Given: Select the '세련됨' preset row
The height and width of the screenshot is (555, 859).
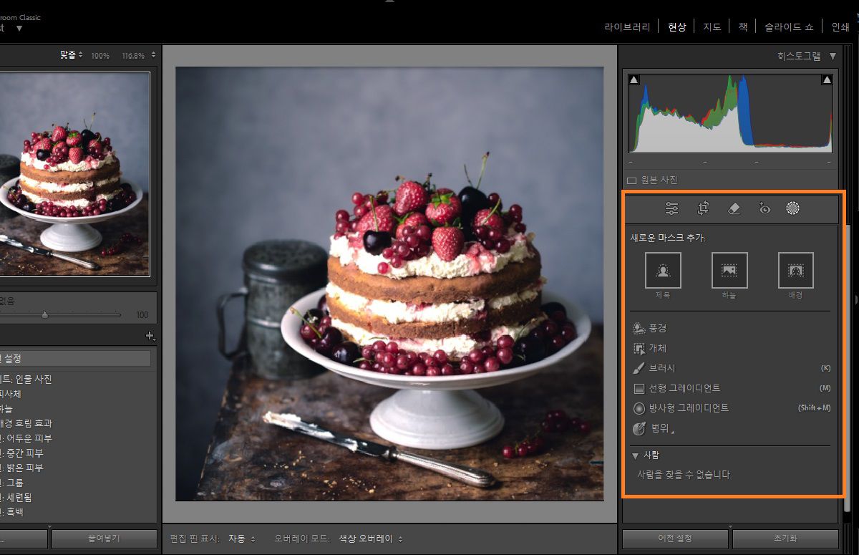Looking at the screenshot, I should [x=75, y=497].
